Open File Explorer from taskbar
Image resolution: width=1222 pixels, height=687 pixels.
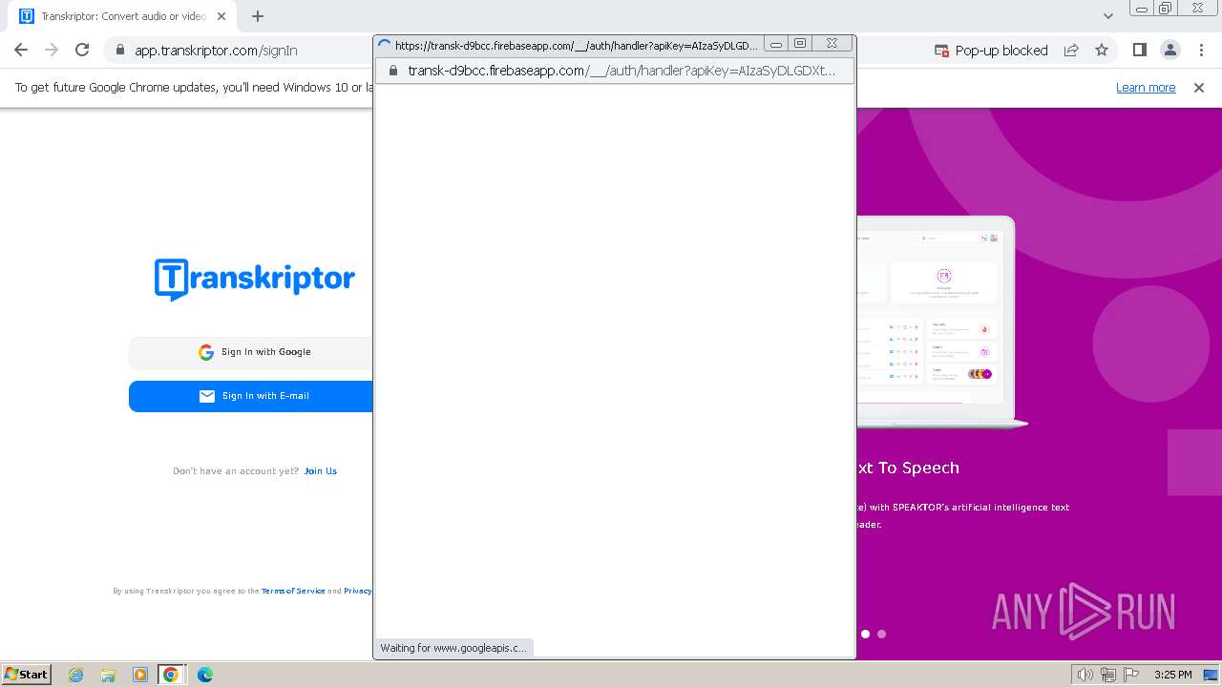108,675
